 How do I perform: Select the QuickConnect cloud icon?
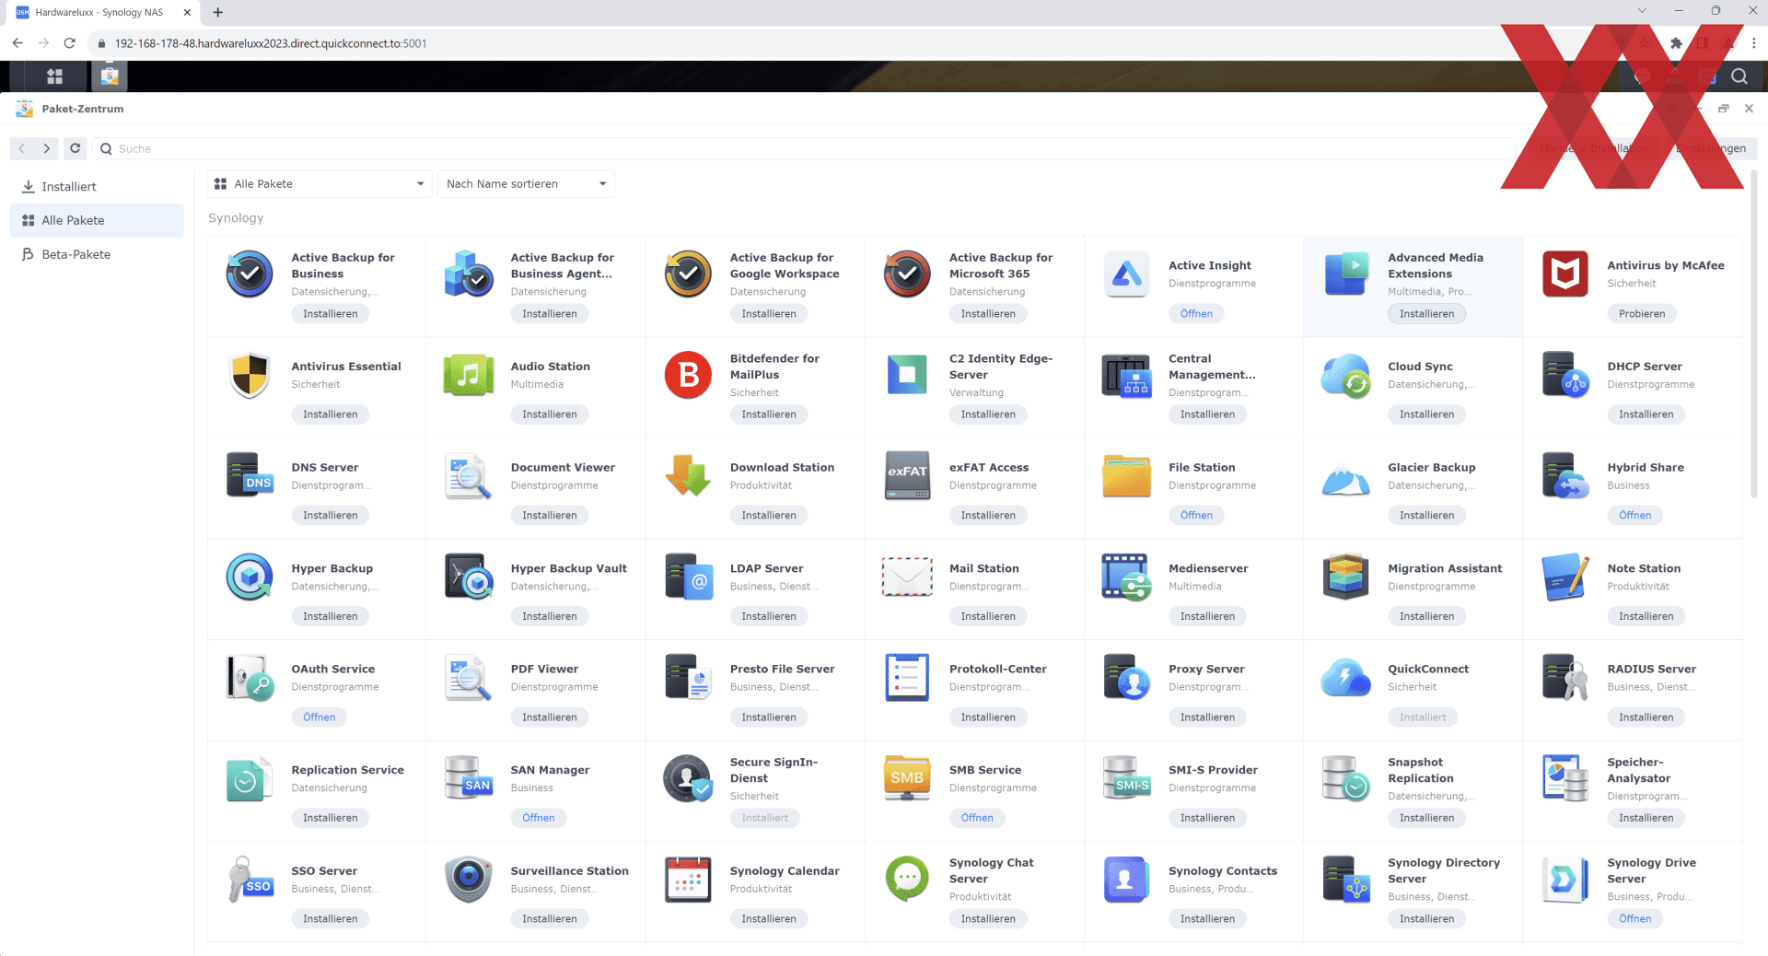point(1346,677)
